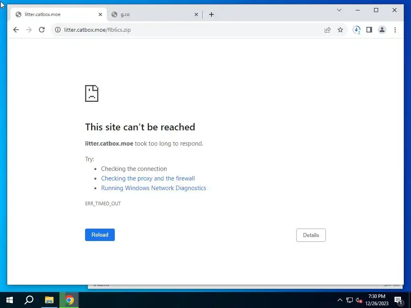Reload page using toolbar refresh icon
411x308 pixels.
point(42,30)
